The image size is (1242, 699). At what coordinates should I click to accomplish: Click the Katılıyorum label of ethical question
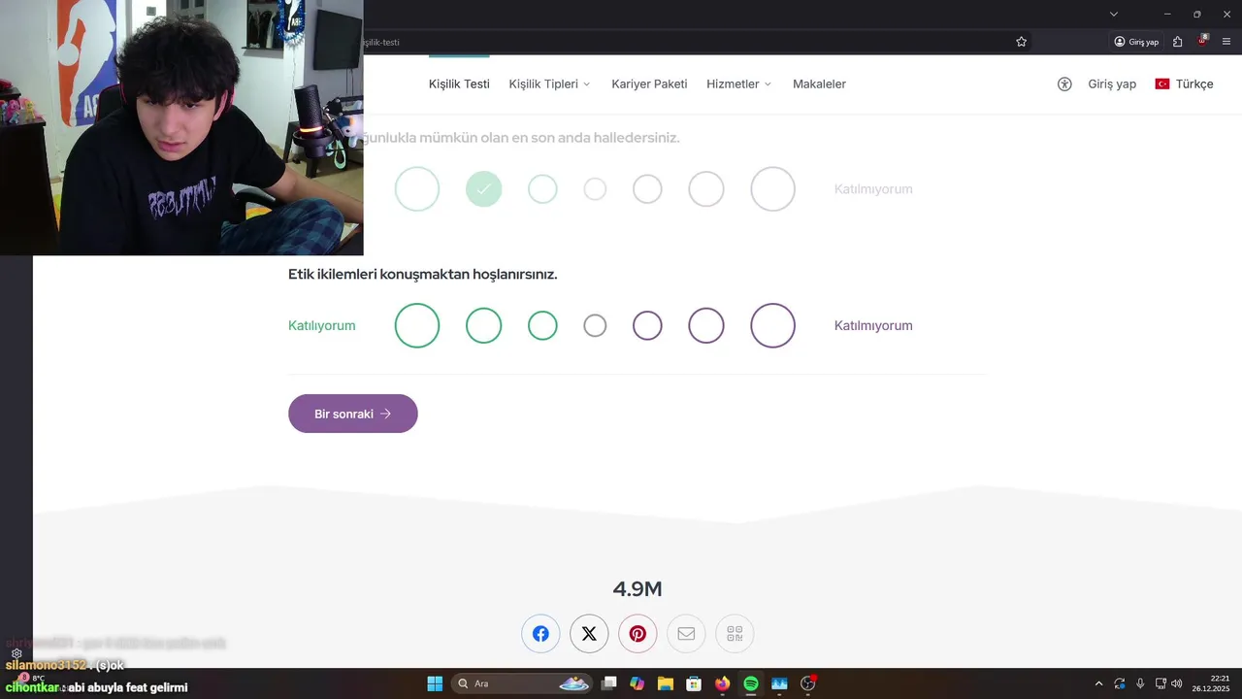tap(321, 325)
